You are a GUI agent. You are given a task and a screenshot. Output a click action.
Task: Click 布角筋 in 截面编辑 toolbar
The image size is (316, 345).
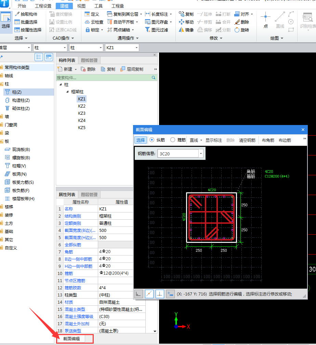(268, 140)
